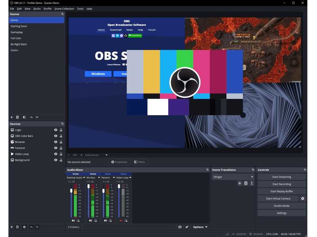317x237 pixels.
Task: Move scene up arrow in Scenes panel
Action: pyautogui.click(x=31, y=117)
